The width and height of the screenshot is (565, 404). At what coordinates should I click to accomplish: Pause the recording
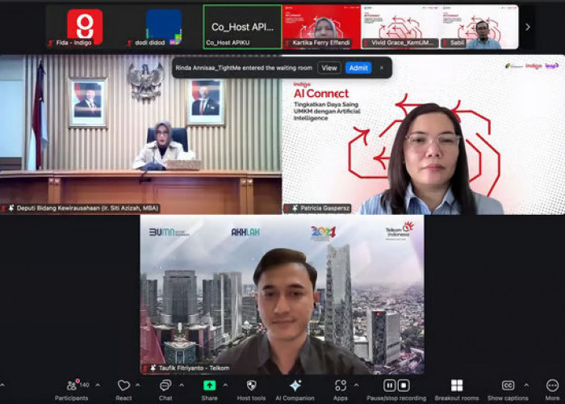[x=390, y=385]
